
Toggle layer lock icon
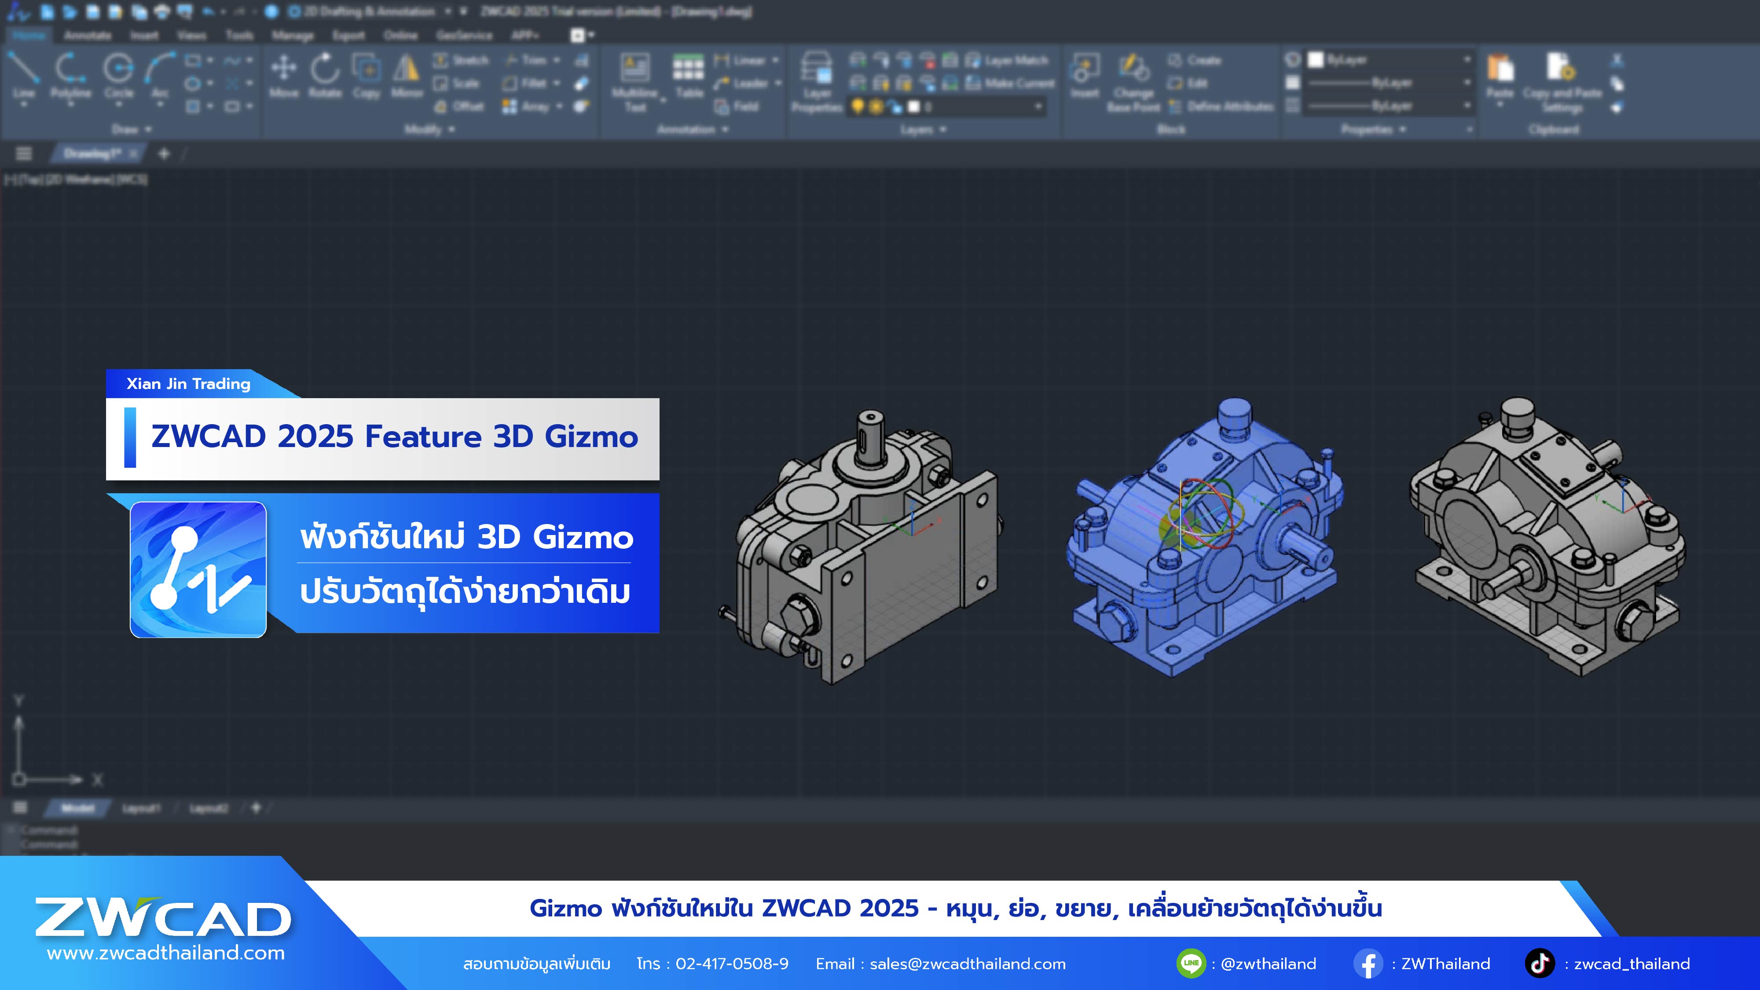[x=895, y=106]
